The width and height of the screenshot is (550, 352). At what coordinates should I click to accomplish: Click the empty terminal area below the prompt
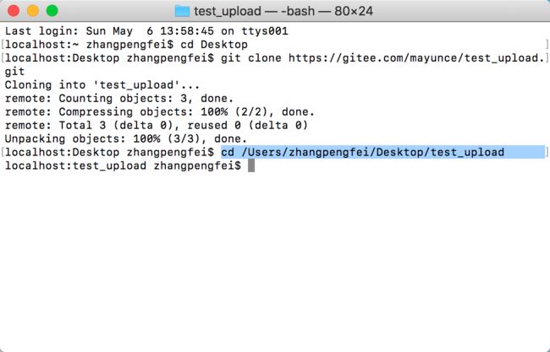[x=275, y=259]
